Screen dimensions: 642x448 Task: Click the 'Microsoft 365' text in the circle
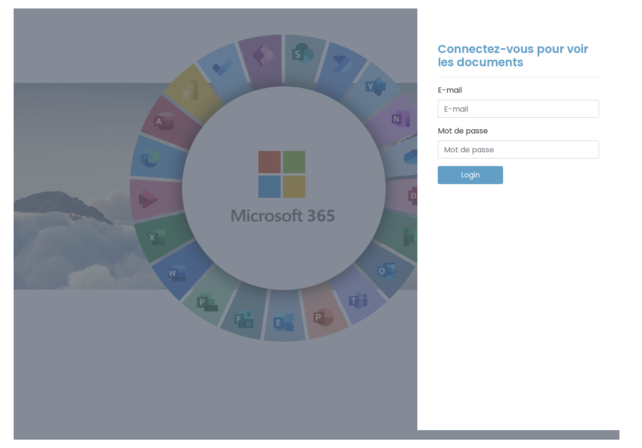[283, 216]
